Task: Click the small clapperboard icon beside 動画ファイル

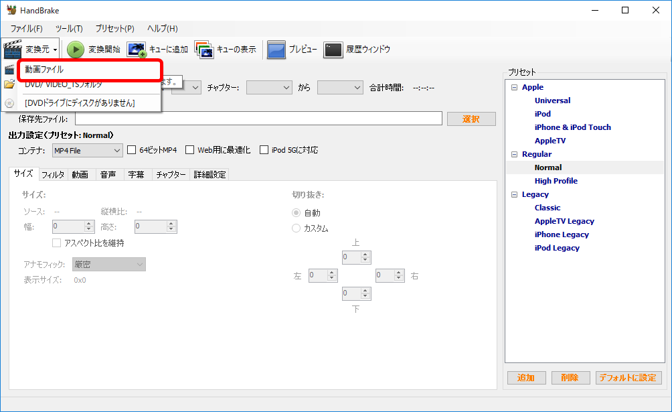Action: 9,70
